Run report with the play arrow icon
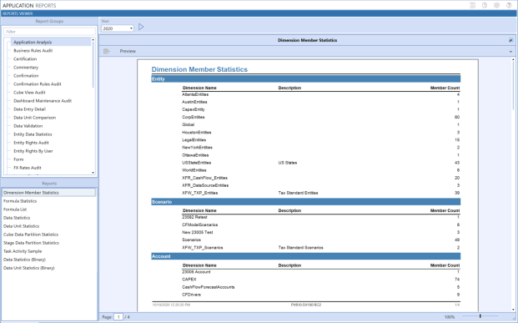Image resolution: width=518 pixels, height=323 pixels. pos(141,27)
